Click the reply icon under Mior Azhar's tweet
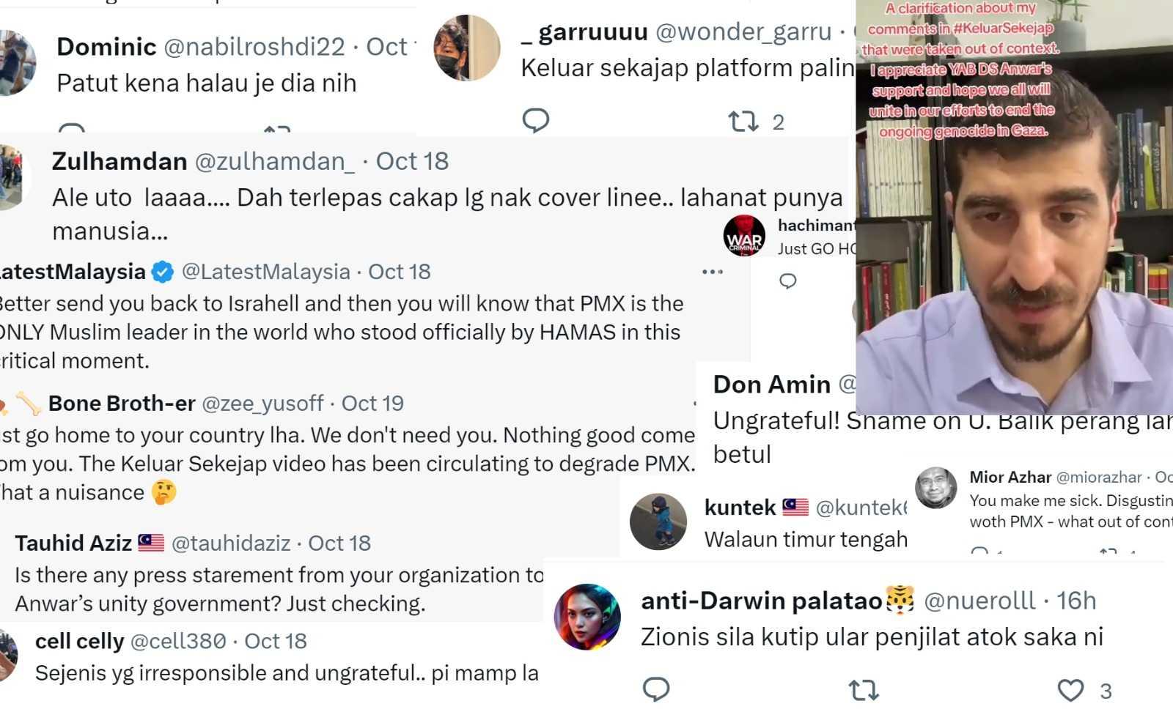The image size is (1173, 709). (980, 551)
